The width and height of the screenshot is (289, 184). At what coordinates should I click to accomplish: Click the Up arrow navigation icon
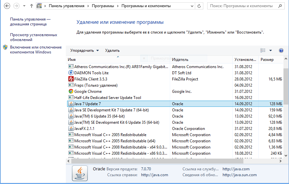pos(31,6)
